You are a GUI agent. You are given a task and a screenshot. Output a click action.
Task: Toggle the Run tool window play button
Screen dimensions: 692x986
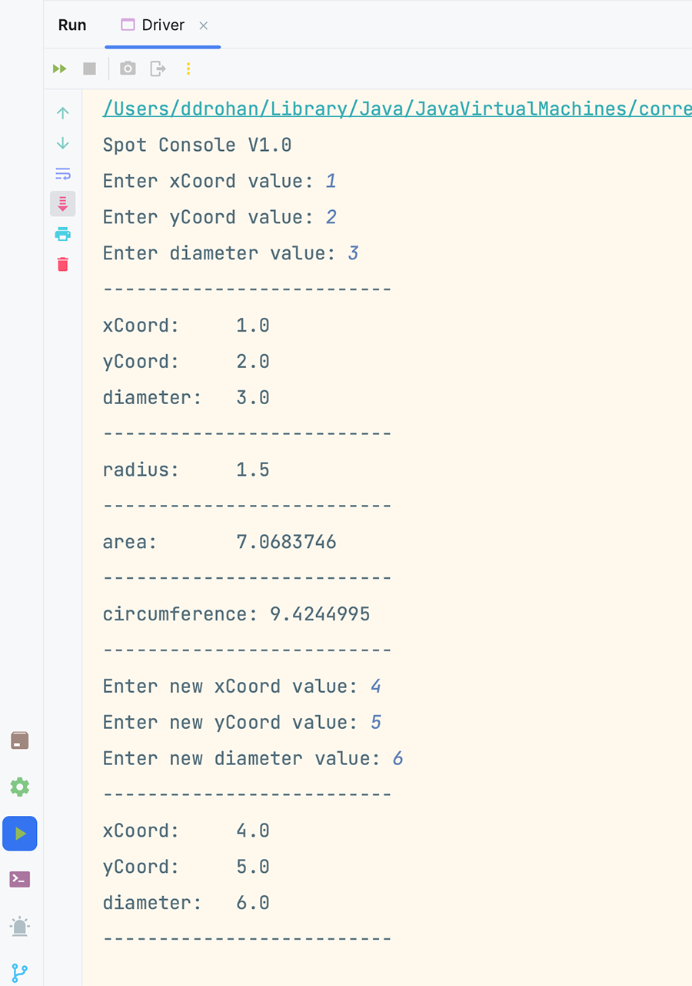point(20,834)
